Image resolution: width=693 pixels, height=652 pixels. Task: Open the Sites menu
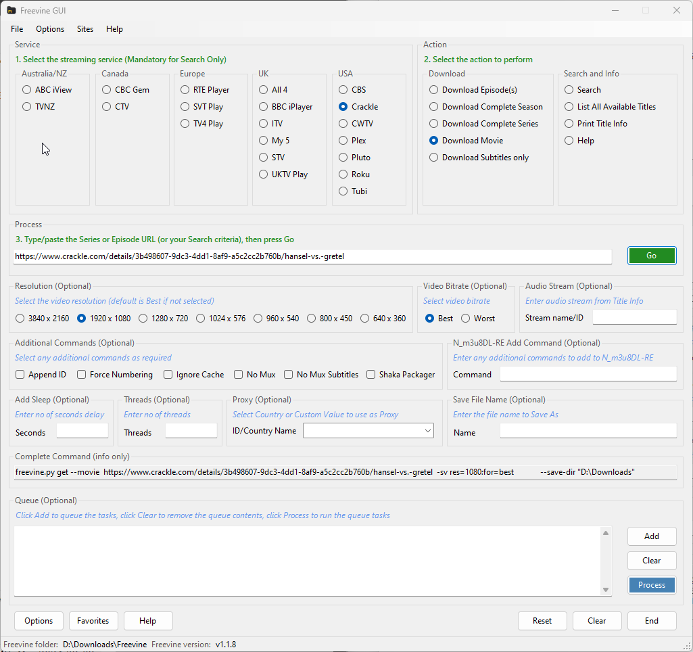[x=85, y=29]
